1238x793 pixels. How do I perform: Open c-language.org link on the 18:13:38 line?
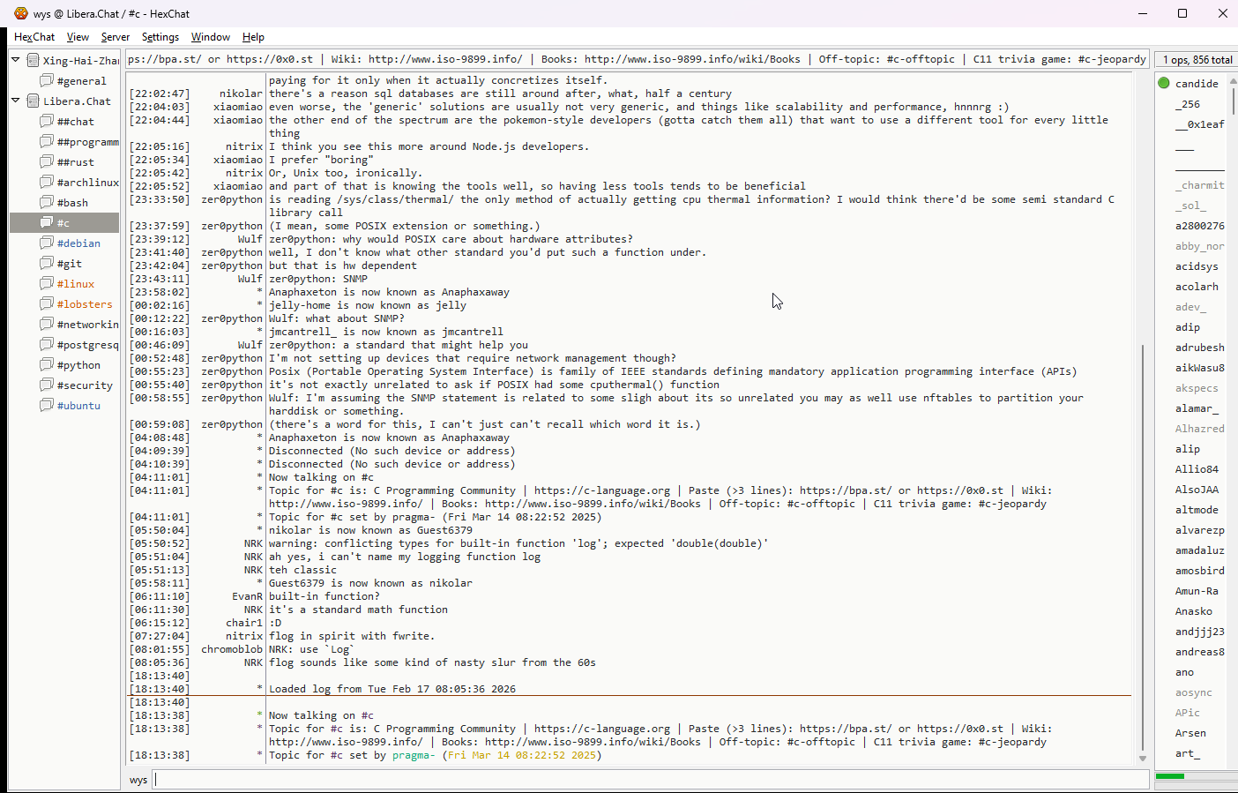tap(602, 729)
